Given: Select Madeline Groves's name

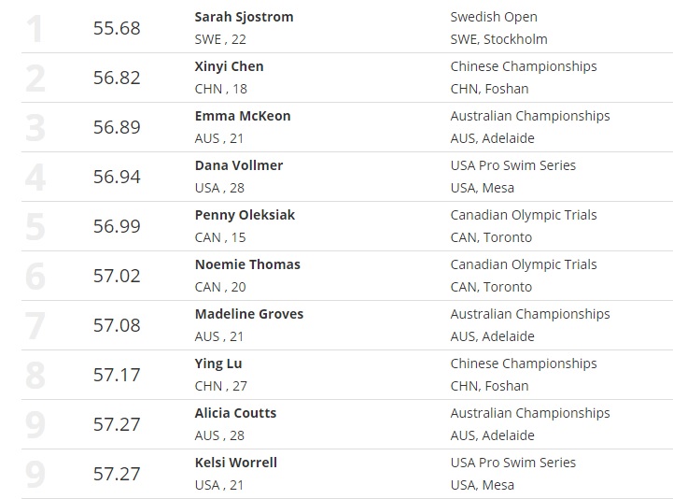Looking at the screenshot, I should [x=249, y=314].
